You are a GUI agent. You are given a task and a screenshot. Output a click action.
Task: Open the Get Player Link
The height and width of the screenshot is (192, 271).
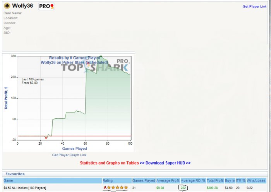click(x=254, y=7)
